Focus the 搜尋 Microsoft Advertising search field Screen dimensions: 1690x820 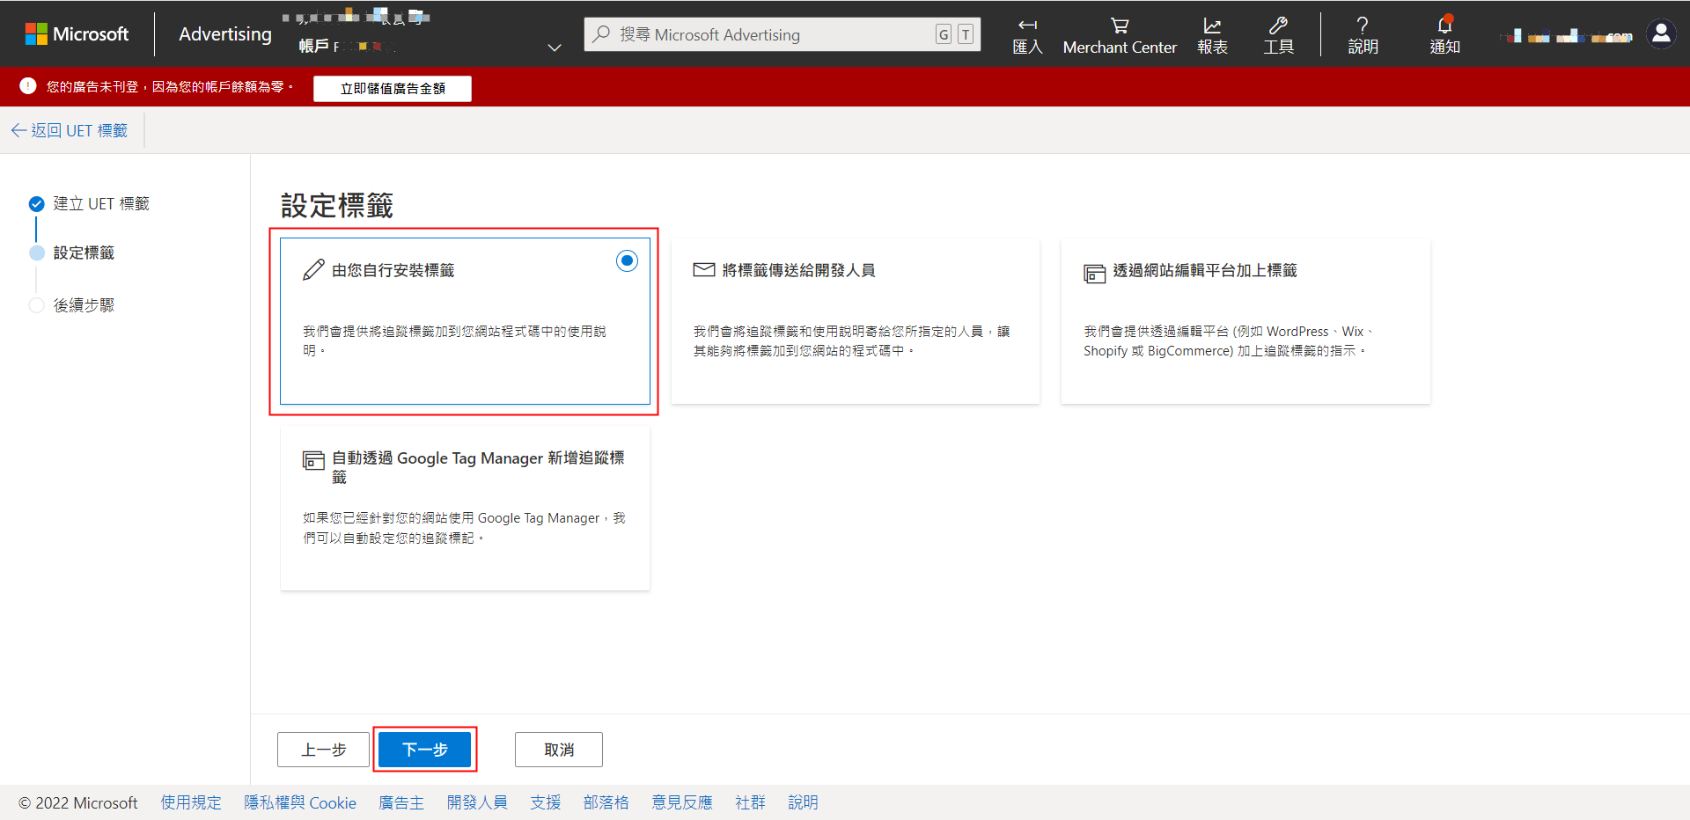[x=783, y=34]
